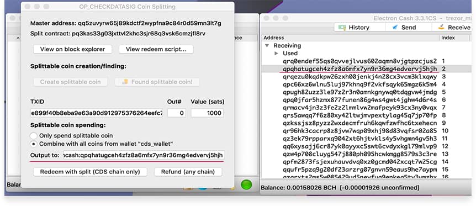Click the TXID input field
This screenshot has width=476, height=206.
point(97,113)
